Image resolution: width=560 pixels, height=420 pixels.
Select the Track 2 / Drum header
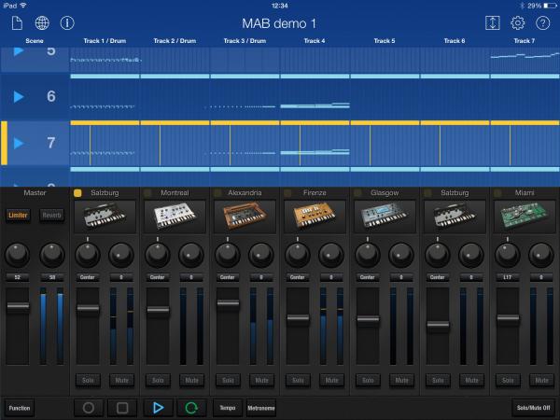pos(175,41)
